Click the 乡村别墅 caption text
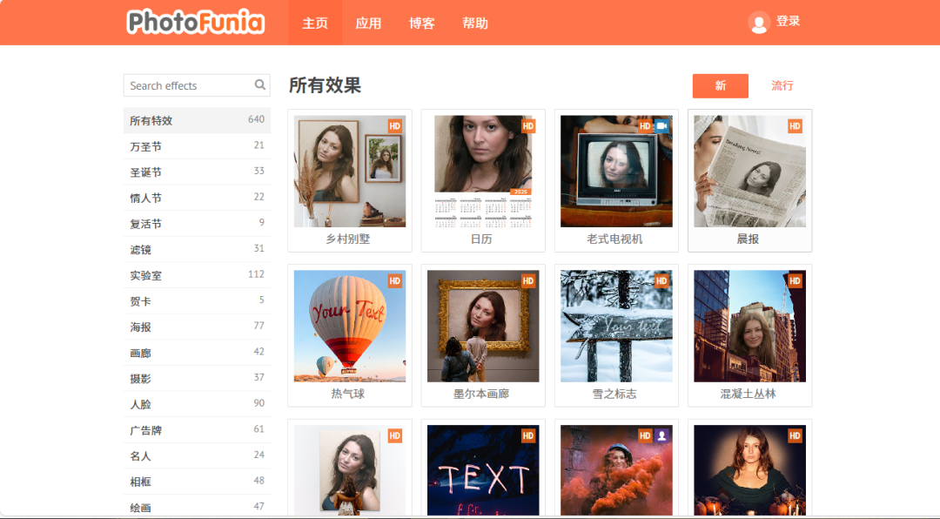The height and width of the screenshot is (519, 940). (347, 239)
